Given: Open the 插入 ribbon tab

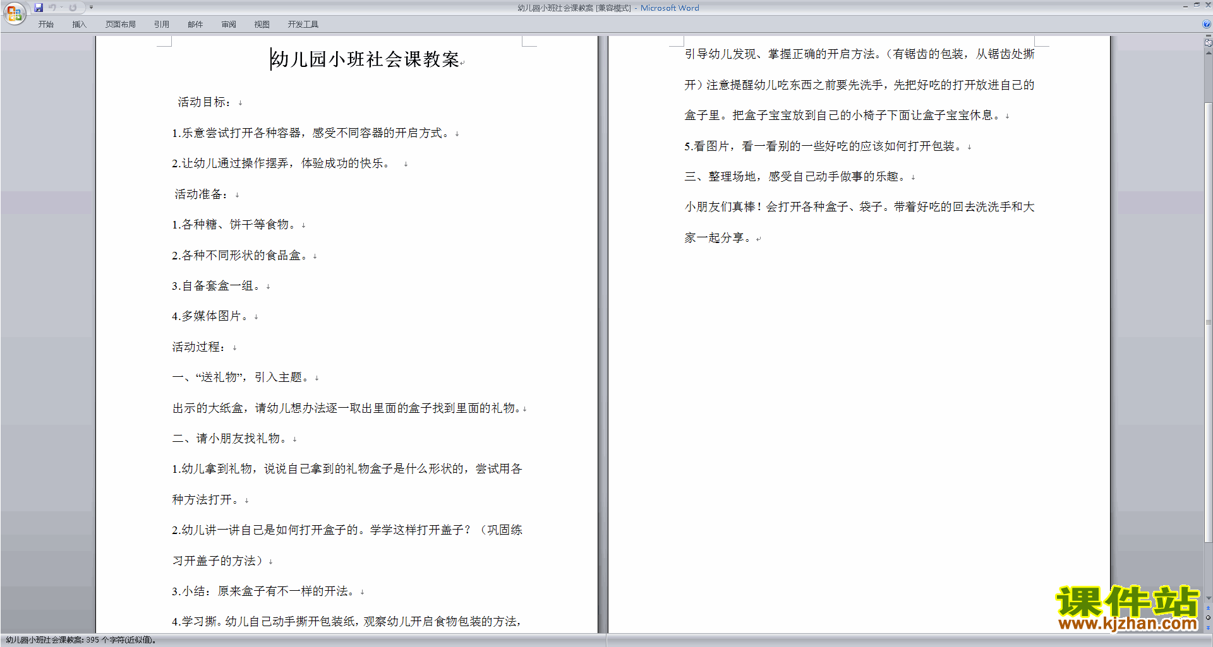Looking at the screenshot, I should [79, 25].
